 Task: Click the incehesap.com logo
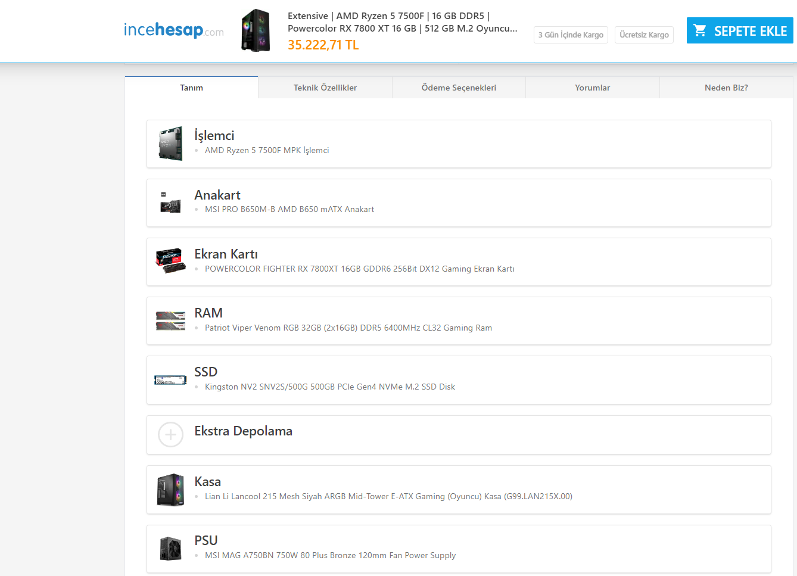tap(174, 30)
